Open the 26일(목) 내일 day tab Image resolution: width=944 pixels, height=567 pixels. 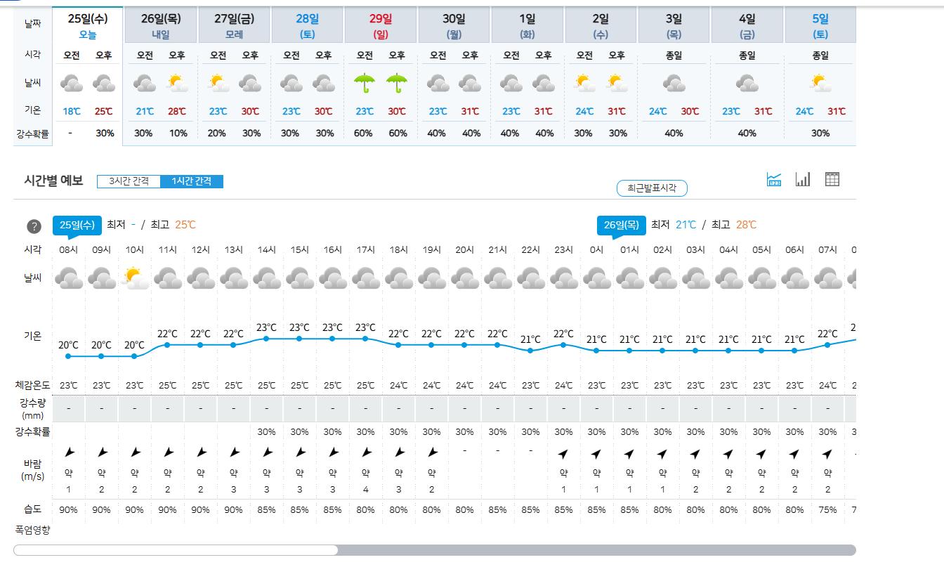161,25
